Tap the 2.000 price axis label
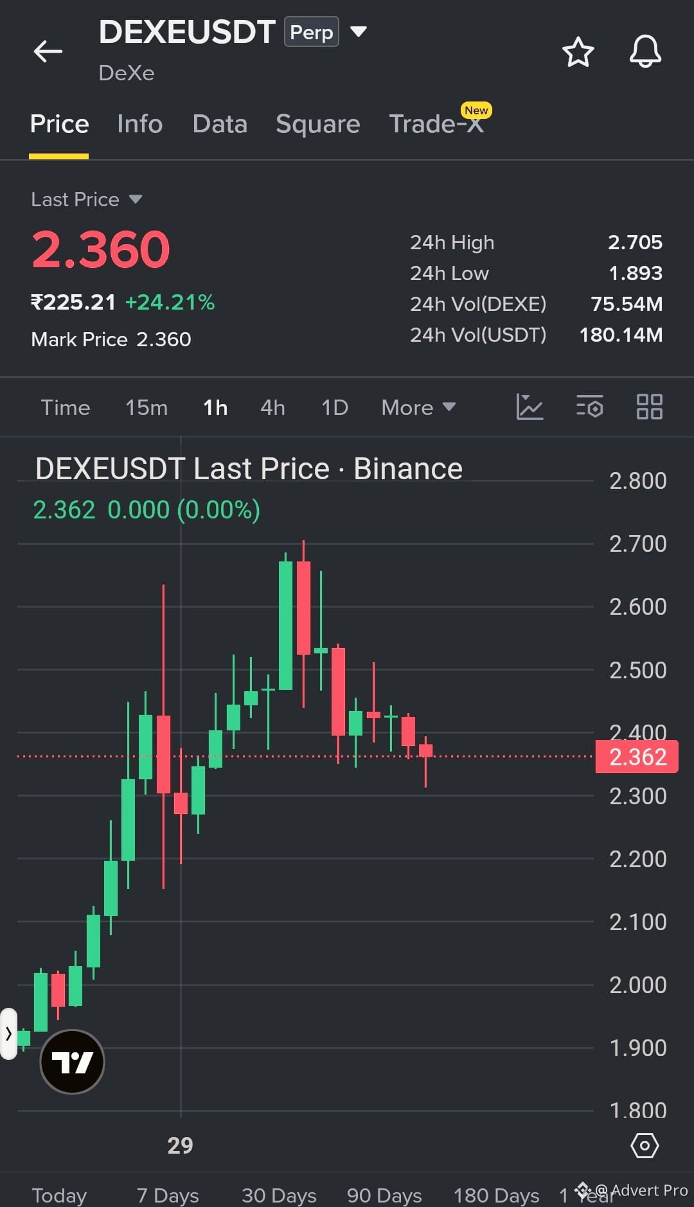The height and width of the screenshot is (1207, 694). (637, 985)
